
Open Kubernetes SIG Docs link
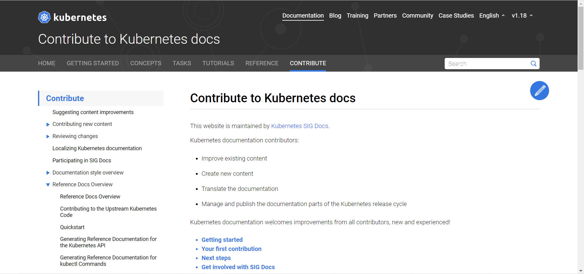coord(300,126)
